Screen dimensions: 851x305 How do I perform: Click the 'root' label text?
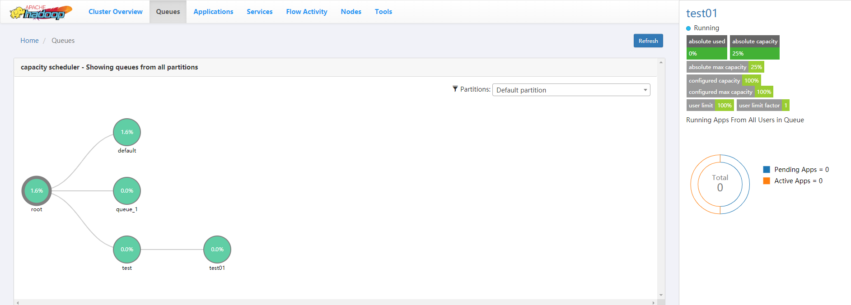[x=37, y=209]
